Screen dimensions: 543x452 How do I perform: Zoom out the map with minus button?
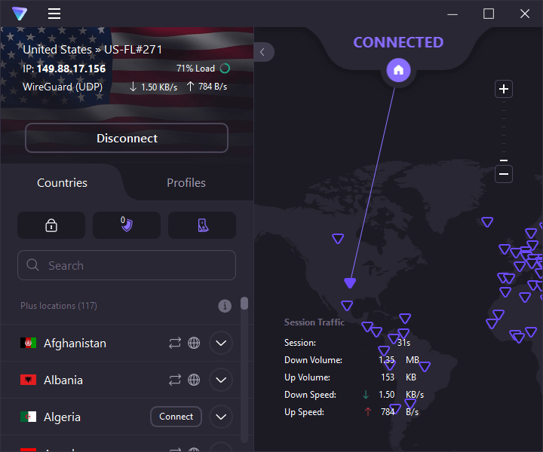click(x=504, y=173)
